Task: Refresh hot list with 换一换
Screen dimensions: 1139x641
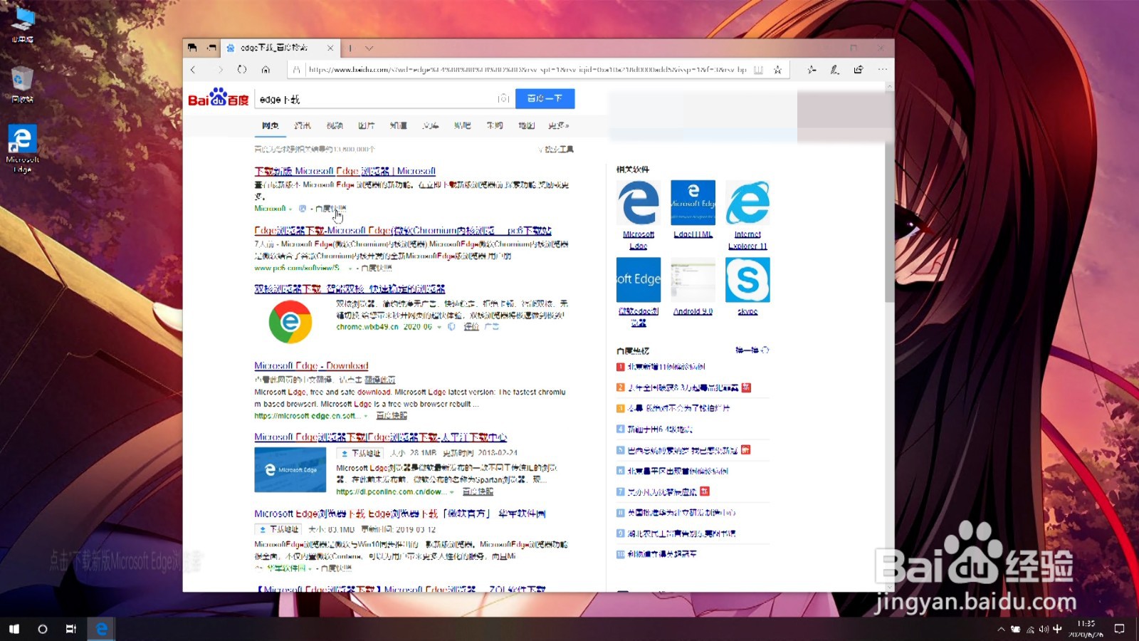Action: 752,350
